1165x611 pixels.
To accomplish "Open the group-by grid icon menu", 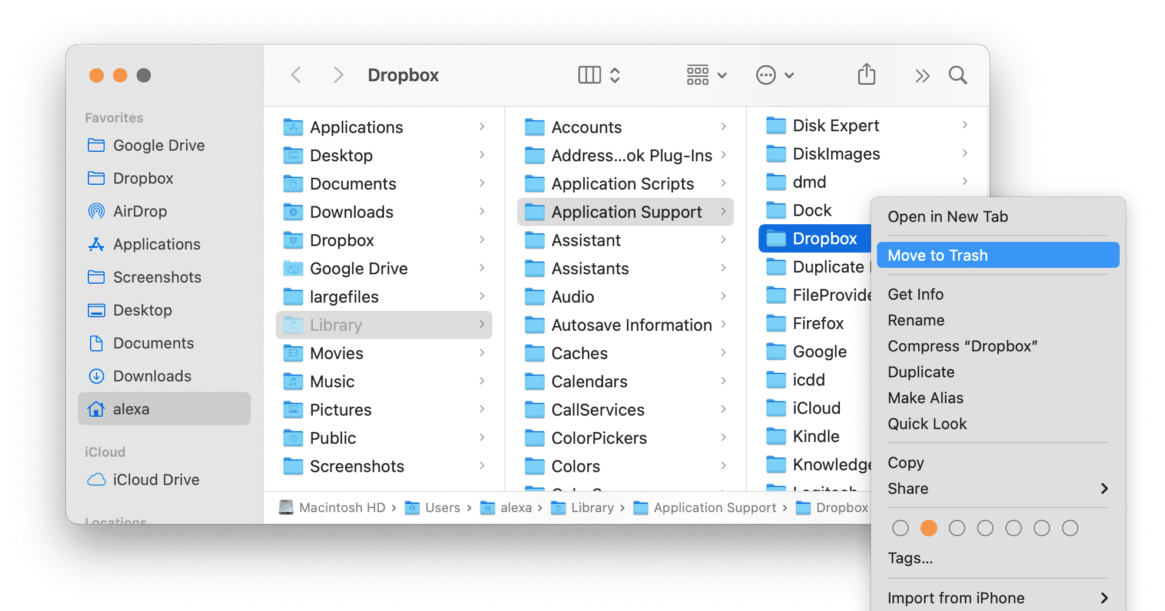I will pos(698,75).
